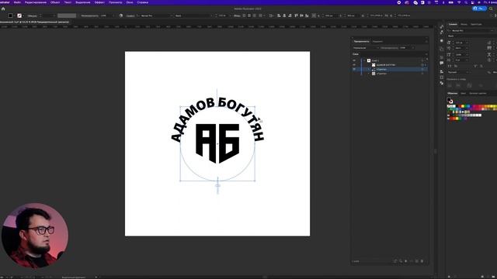Click the АБ logo mark on the artboard
Image resolution: width=497 pixels, height=279 pixels.
click(x=217, y=143)
